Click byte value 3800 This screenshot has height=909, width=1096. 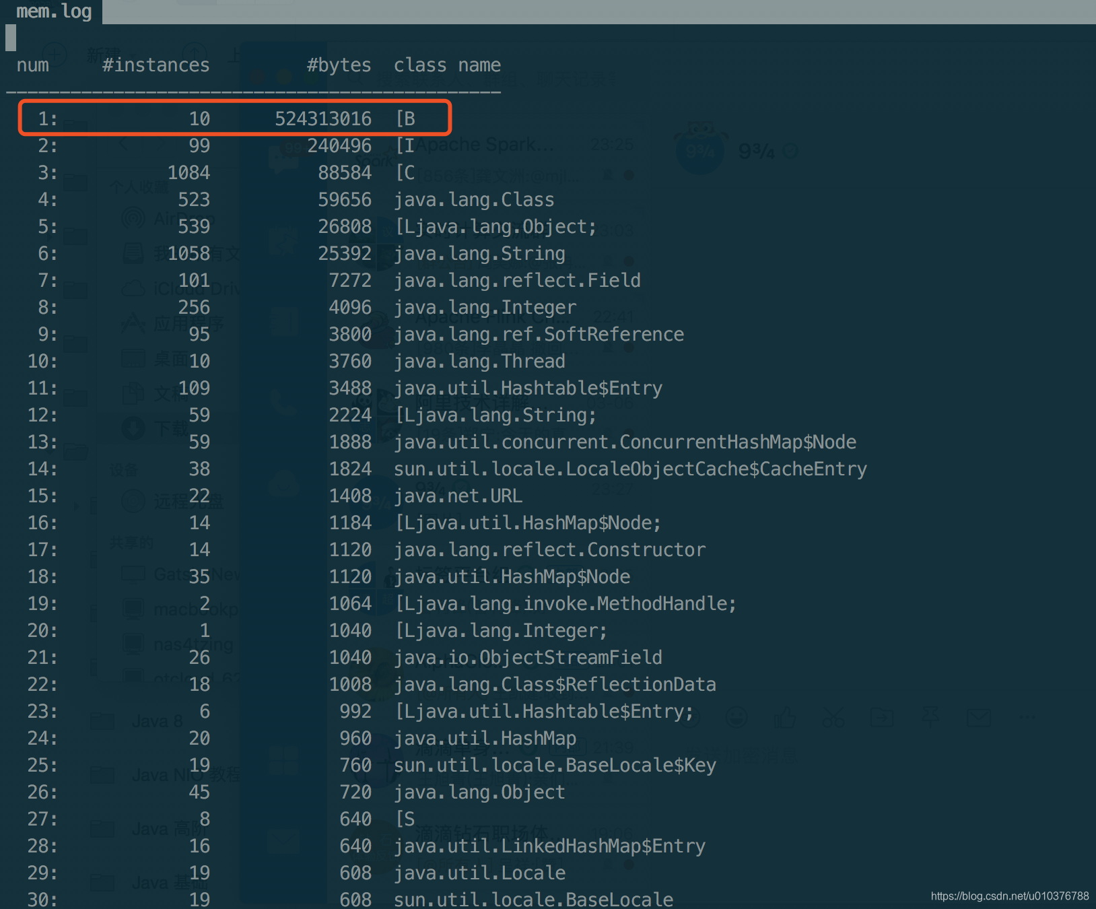tap(350, 335)
